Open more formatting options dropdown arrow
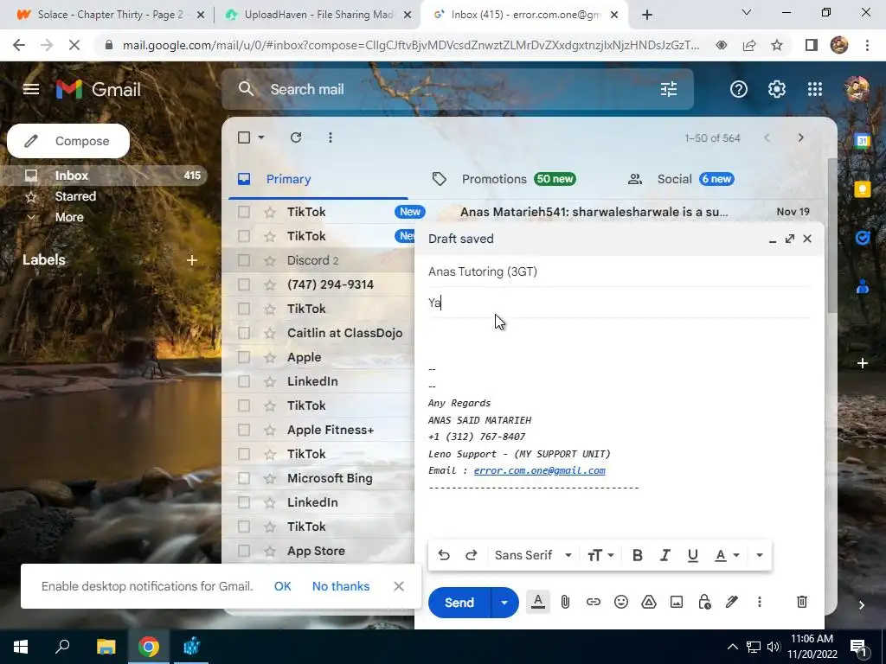This screenshot has height=664, width=886. [x=760, y=556]
